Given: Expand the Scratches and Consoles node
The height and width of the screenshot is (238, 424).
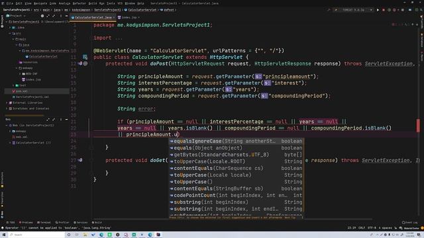Looking at the screenshot, I should (7, 108).
